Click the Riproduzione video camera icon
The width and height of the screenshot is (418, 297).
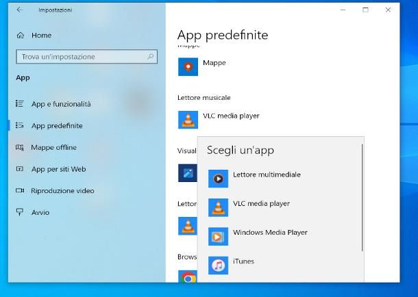(x=20, y=190)
